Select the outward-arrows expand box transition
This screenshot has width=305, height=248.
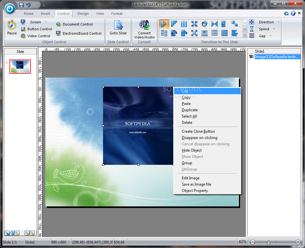coord(194,33)
